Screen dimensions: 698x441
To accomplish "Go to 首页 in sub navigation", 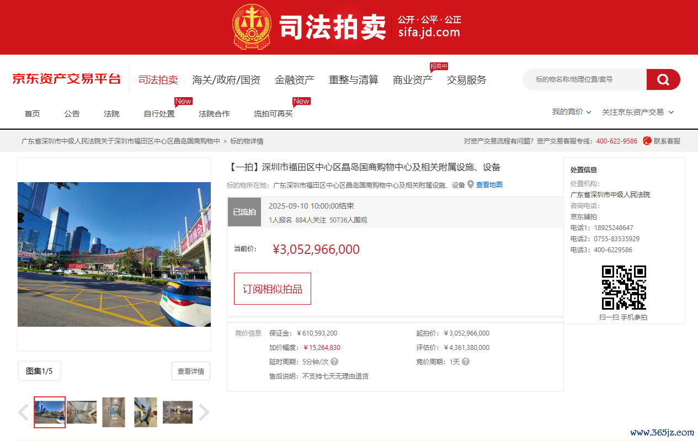I will [32, 114].
